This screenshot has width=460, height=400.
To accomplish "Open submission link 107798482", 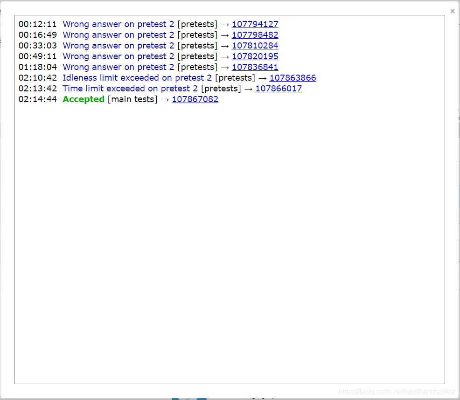I will click(255, 35).
